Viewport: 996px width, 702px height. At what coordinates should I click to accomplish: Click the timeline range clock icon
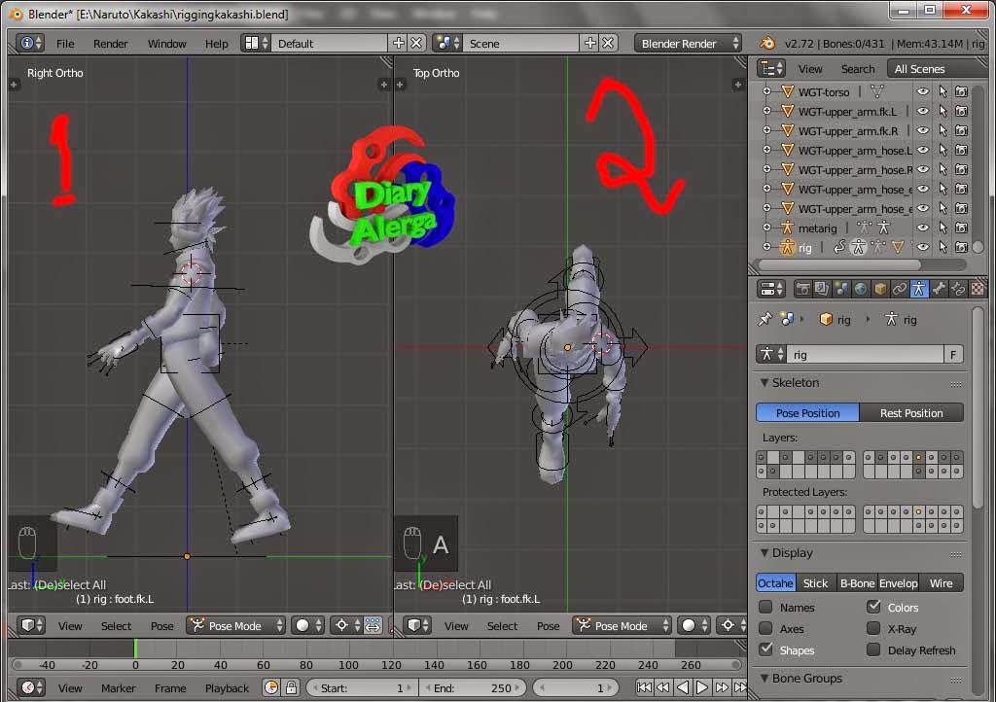(x=271, y=688)
